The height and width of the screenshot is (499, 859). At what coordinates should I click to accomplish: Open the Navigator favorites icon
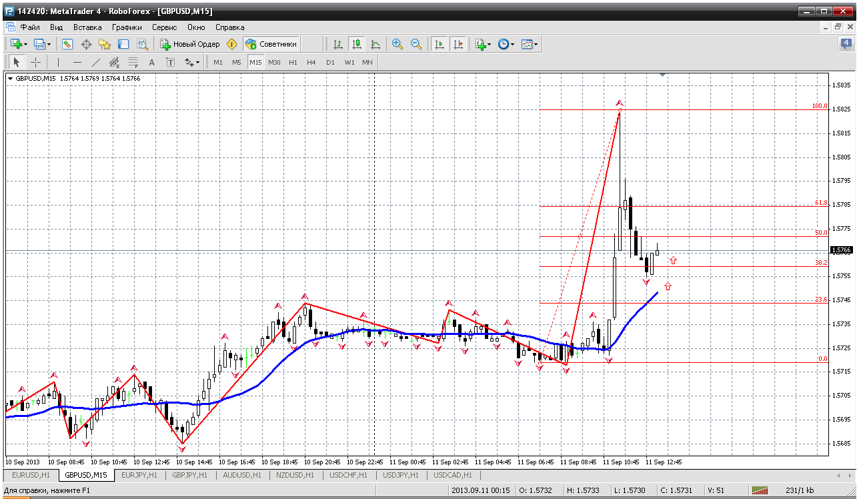click(x=105, y=44)
